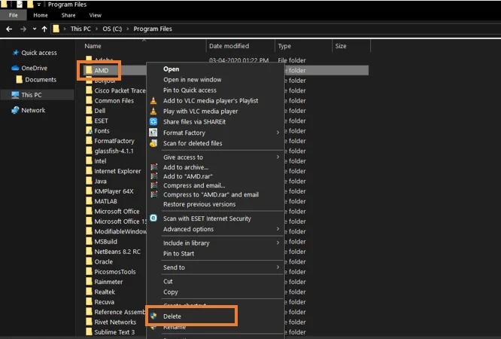Image resolution: width=501 pixels, height=339 pixels.
Task: Select the MATLAB folder icon
Action: (x=89, y=201)
